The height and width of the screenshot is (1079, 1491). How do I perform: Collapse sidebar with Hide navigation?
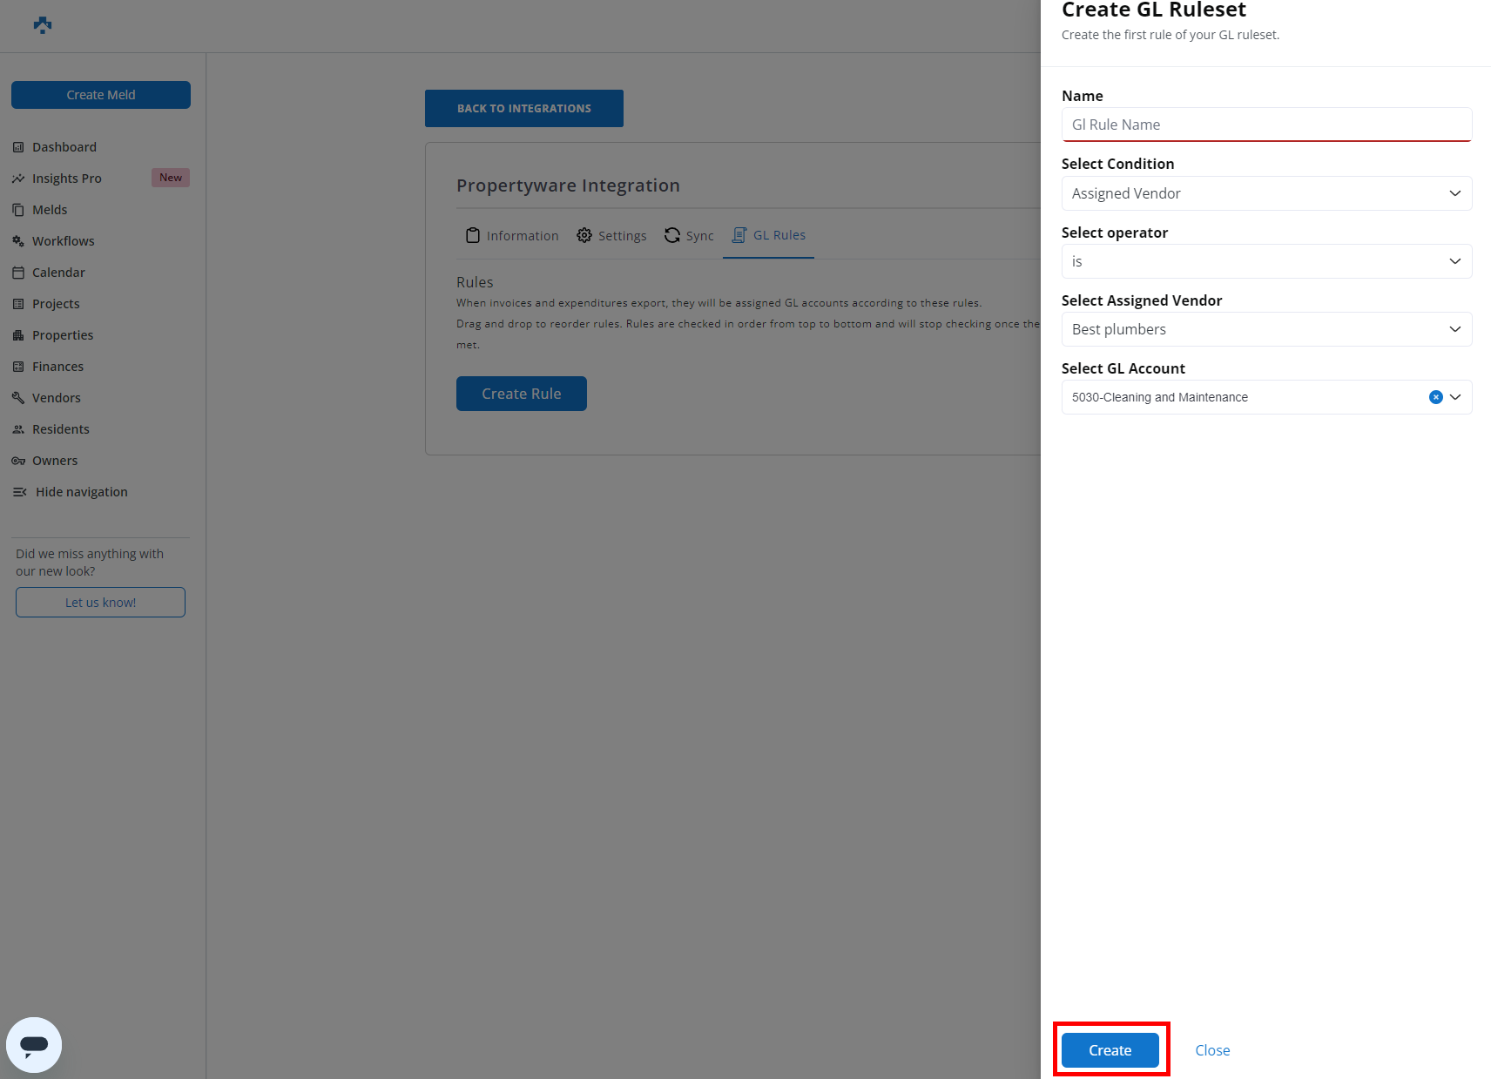tap(71, 492)
